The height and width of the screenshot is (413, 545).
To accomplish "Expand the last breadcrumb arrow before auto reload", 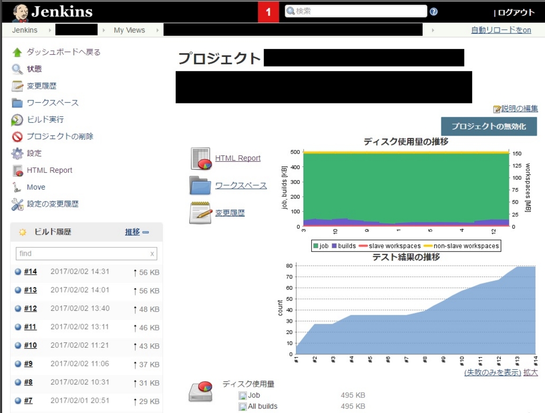I will [x=433, y=30].
